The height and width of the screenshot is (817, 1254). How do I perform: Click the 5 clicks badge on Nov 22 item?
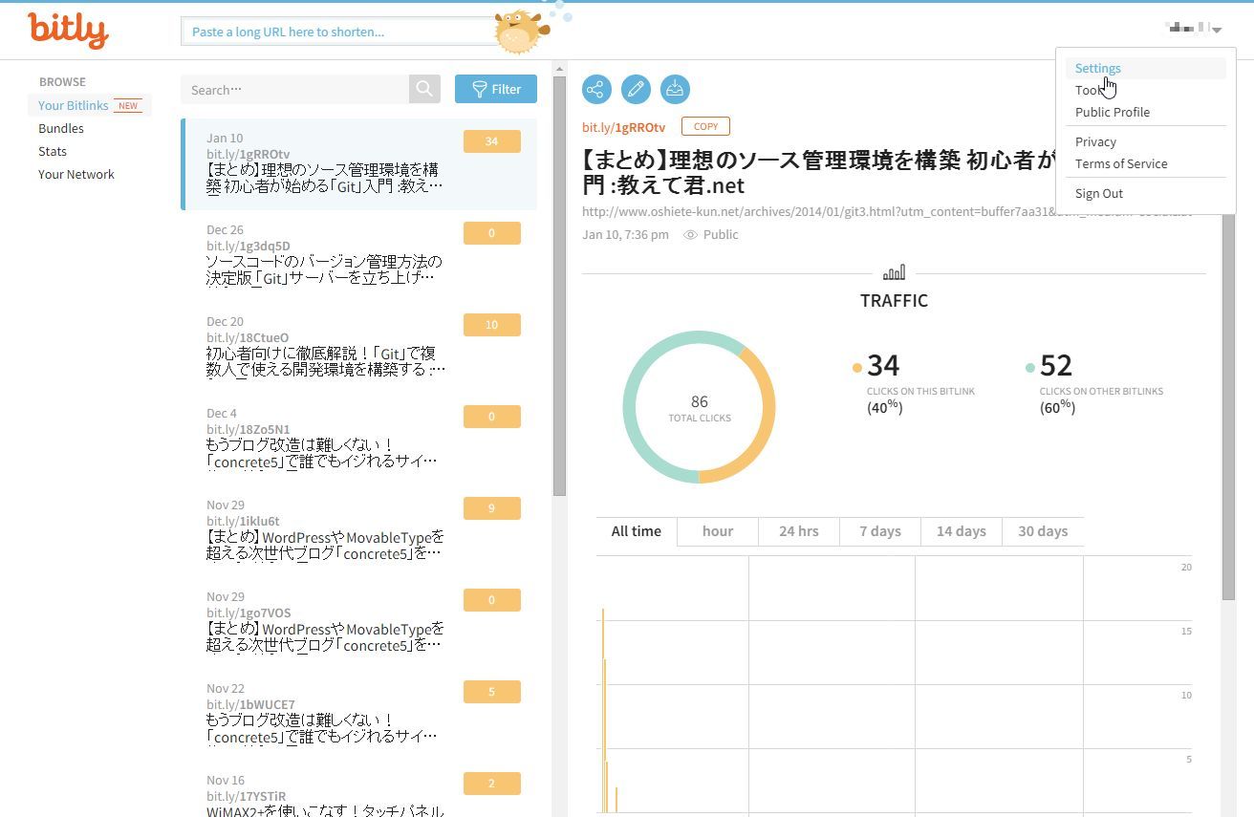pyautogui.click(x=492, y=692)
